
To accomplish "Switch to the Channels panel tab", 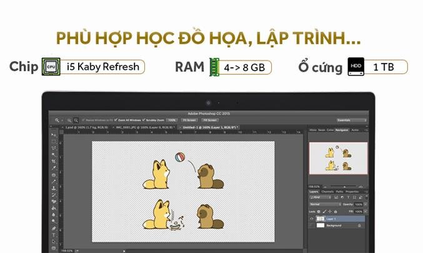I will click(x=329, y=191).
